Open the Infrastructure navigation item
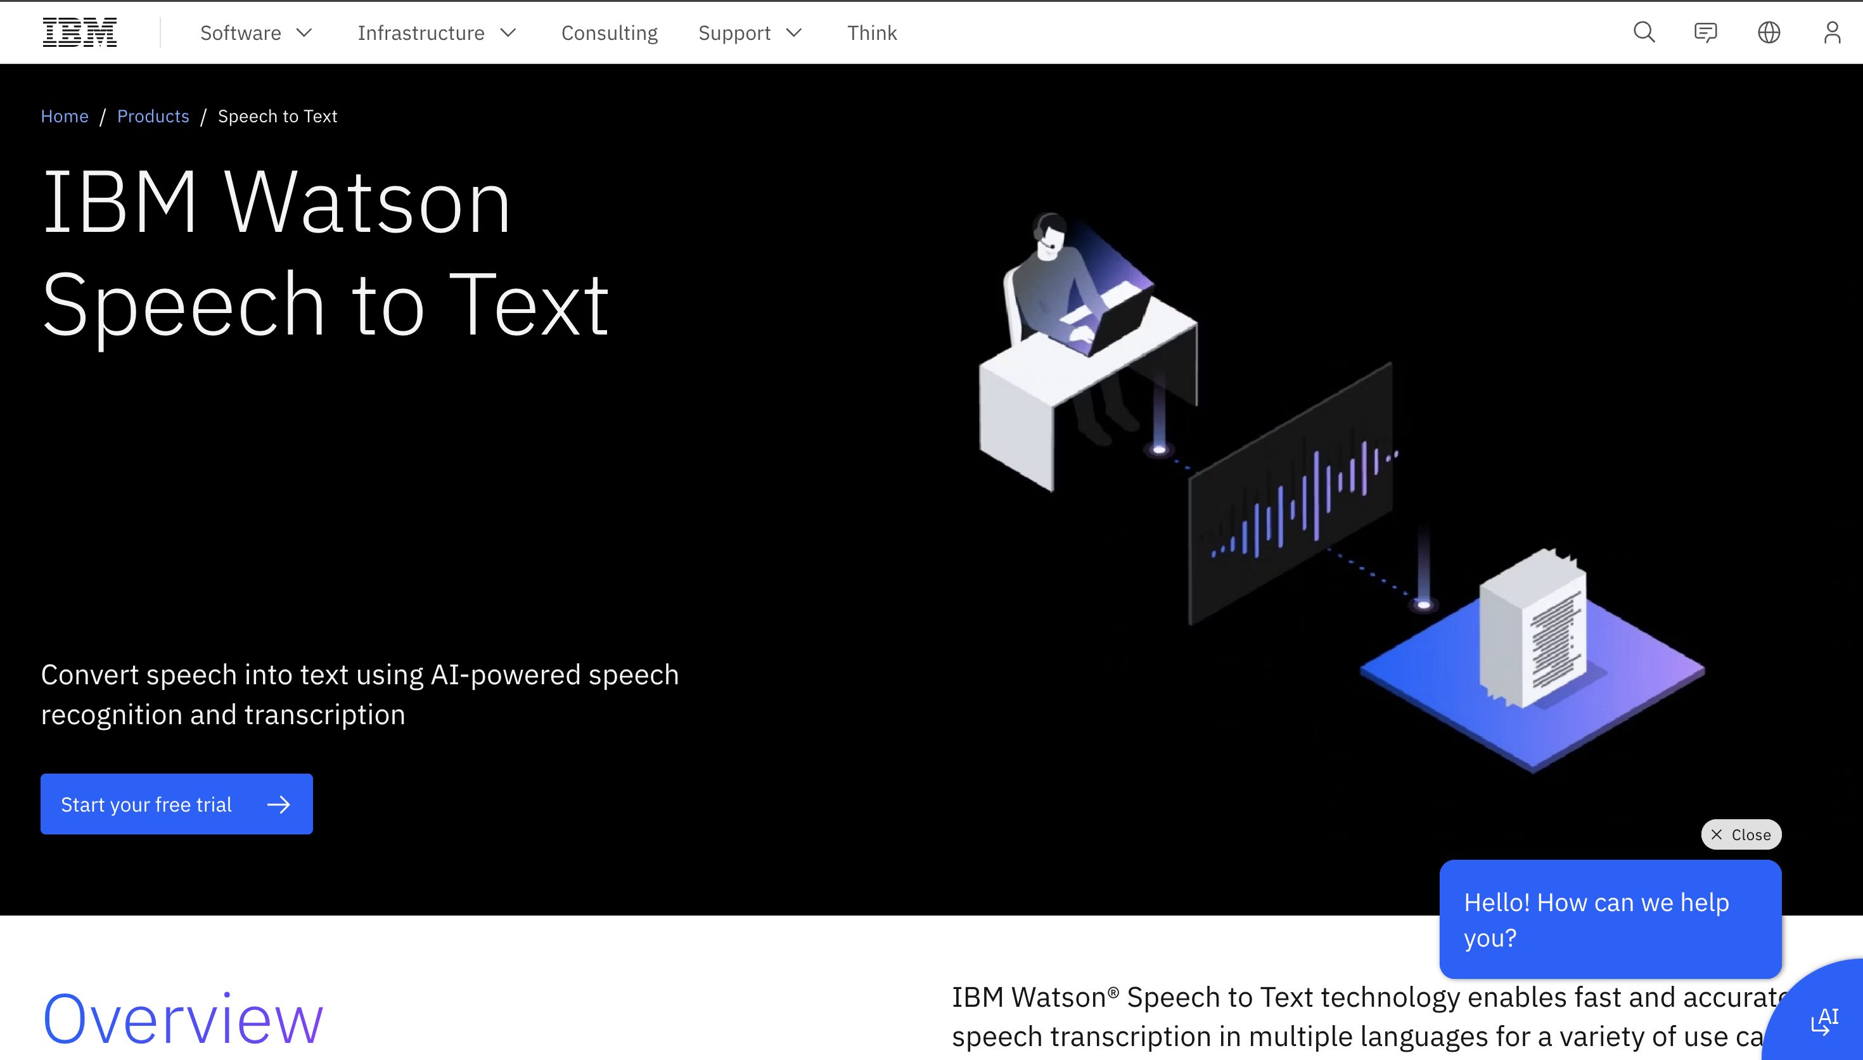 [x=421, y=33]
